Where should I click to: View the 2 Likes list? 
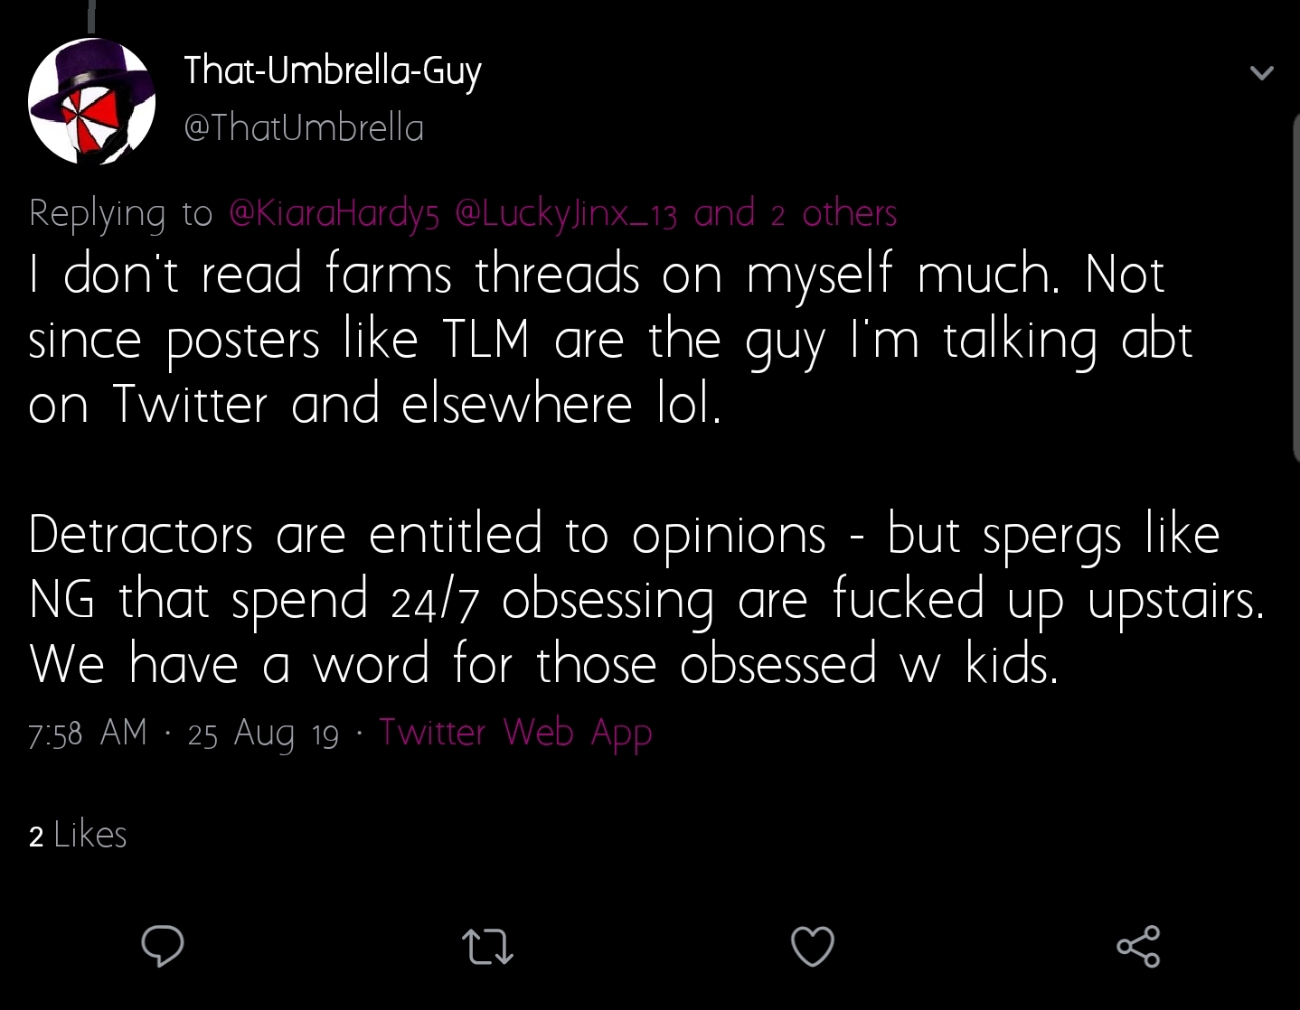pos(78,835)
